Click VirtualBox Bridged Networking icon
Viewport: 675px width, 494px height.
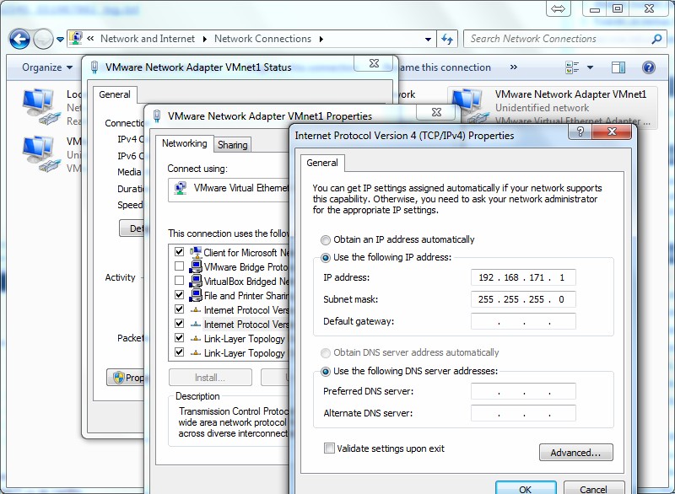click(x=196, y=281)
